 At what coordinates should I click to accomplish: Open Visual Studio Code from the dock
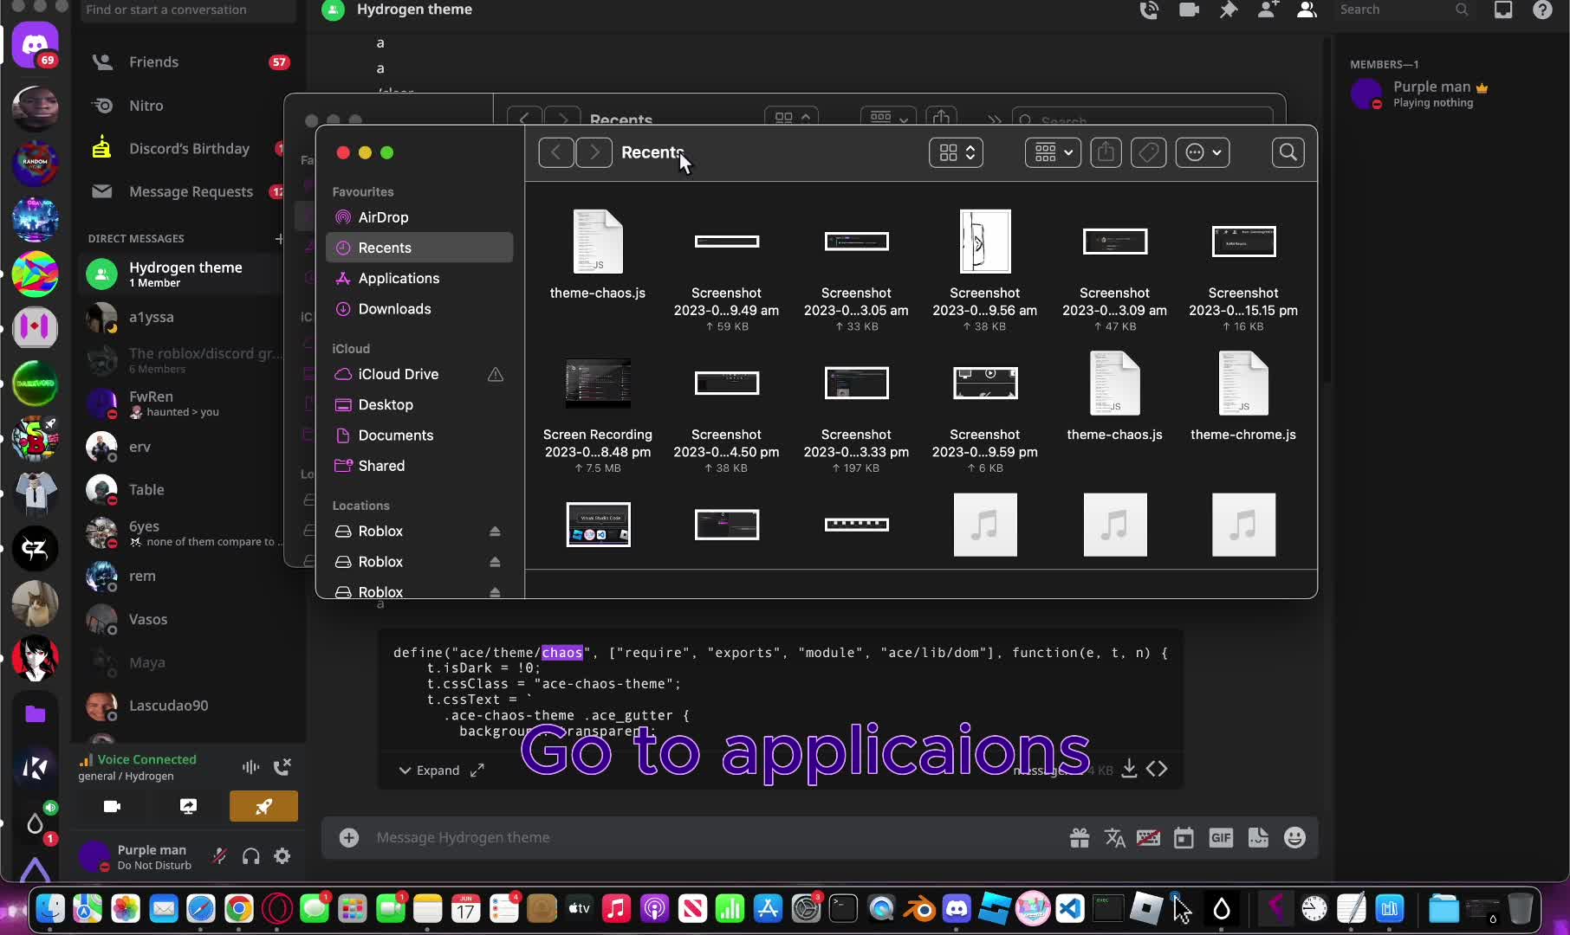1069,908
